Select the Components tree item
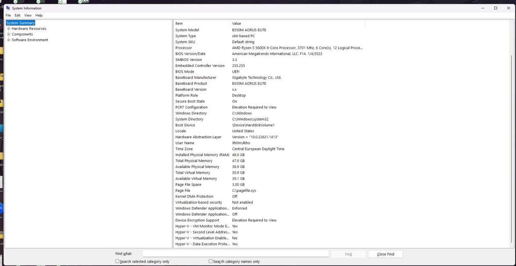 (22, 34)
